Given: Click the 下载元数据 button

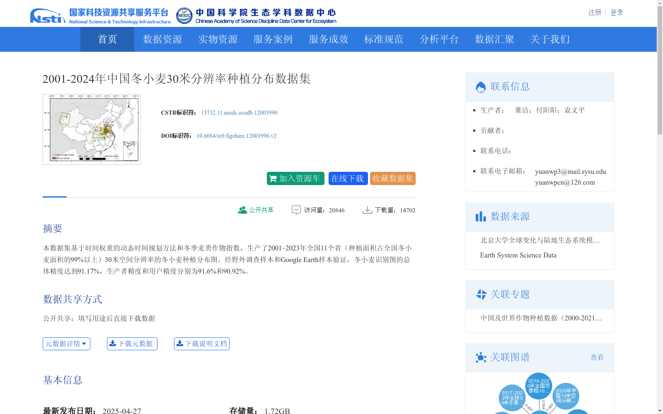Looking at the screenshot, I should point(132,344).
